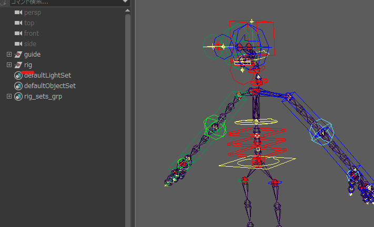
Task: Expand the guide node in outliner
Action: (9, 55)
